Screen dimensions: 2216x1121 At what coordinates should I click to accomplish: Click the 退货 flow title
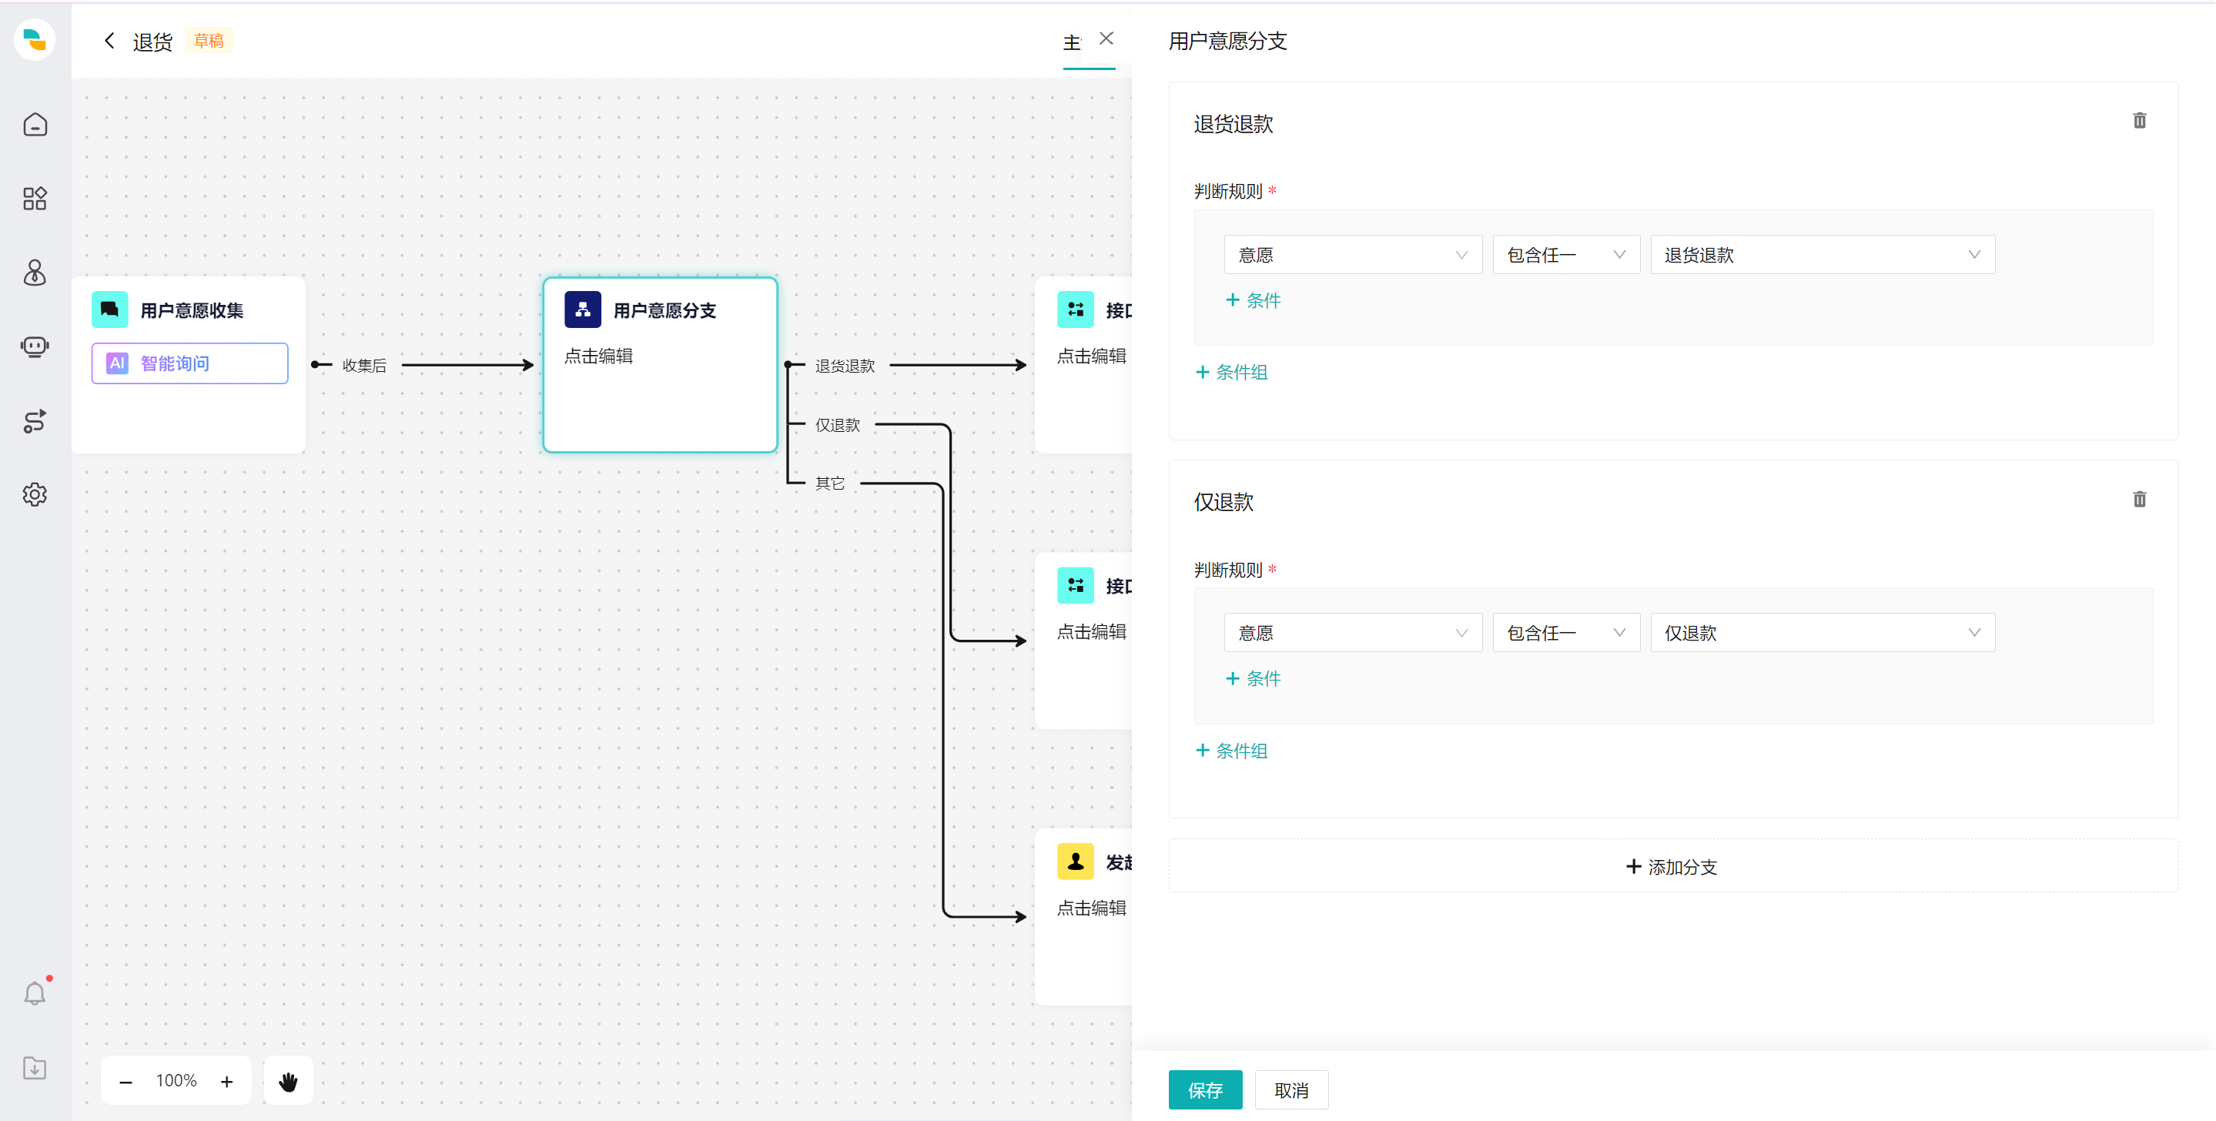point(152,42)
